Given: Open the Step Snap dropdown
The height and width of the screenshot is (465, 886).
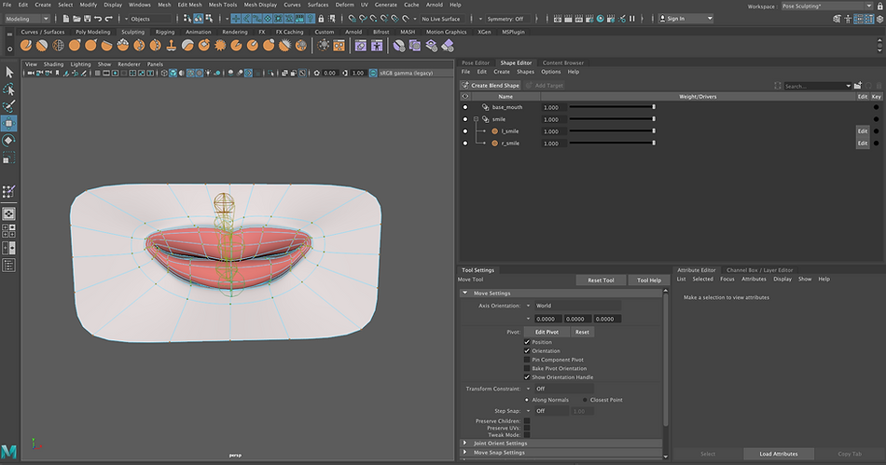Looking at the screenshot, I should click(547, 411).
